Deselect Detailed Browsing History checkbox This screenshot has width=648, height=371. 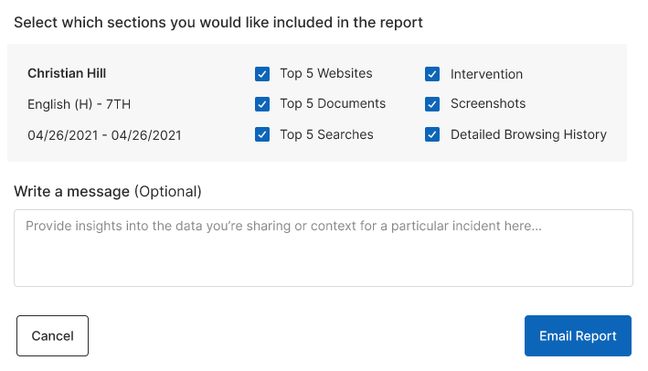click(432, 134)
